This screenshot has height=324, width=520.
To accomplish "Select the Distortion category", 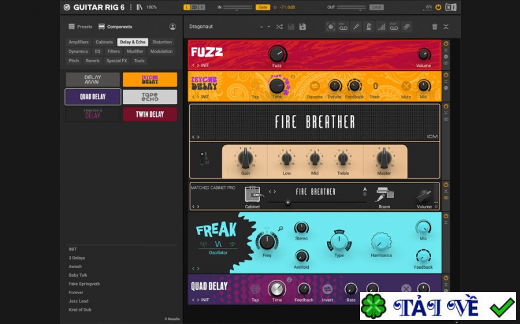I will click(x=162, y=42).
